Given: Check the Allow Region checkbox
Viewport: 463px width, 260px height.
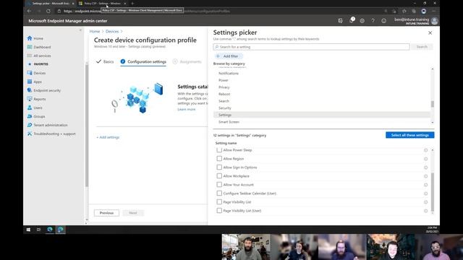Looking at the screenshot, I should coord(219,159).
